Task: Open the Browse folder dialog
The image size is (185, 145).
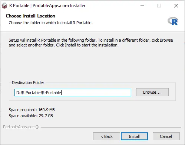Action: click(x=152, y=92)
